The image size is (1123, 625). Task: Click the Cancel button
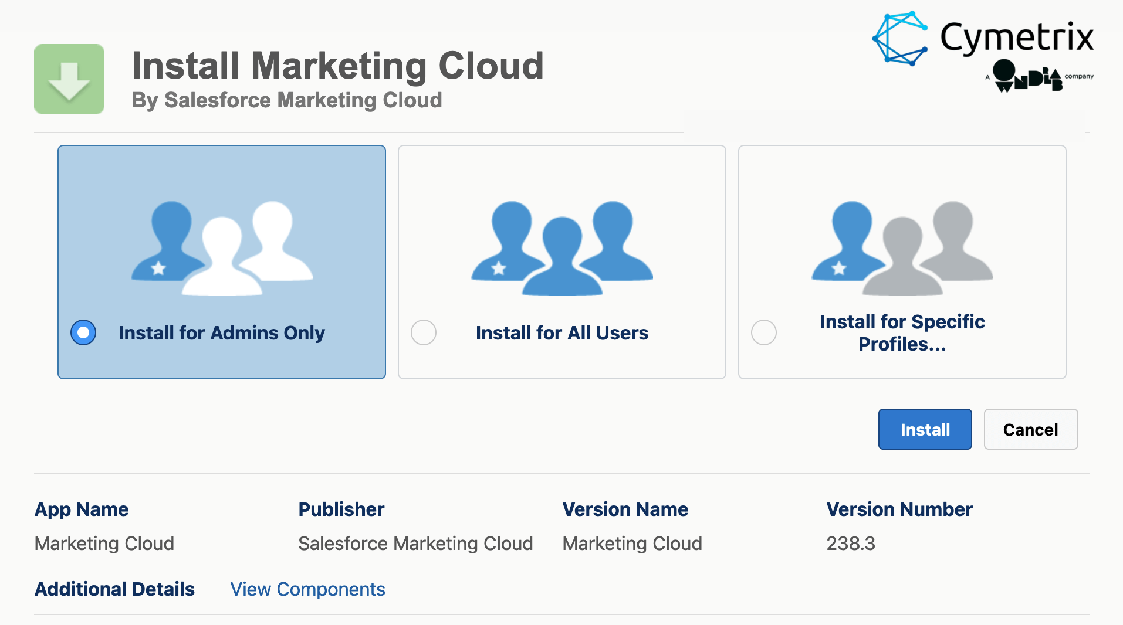click(1031, 429)
